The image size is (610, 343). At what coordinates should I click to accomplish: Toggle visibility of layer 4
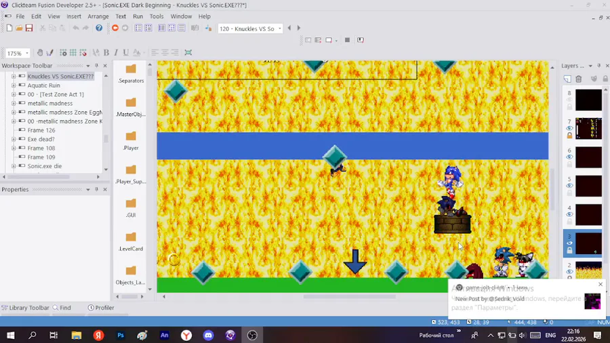[569, 215]
